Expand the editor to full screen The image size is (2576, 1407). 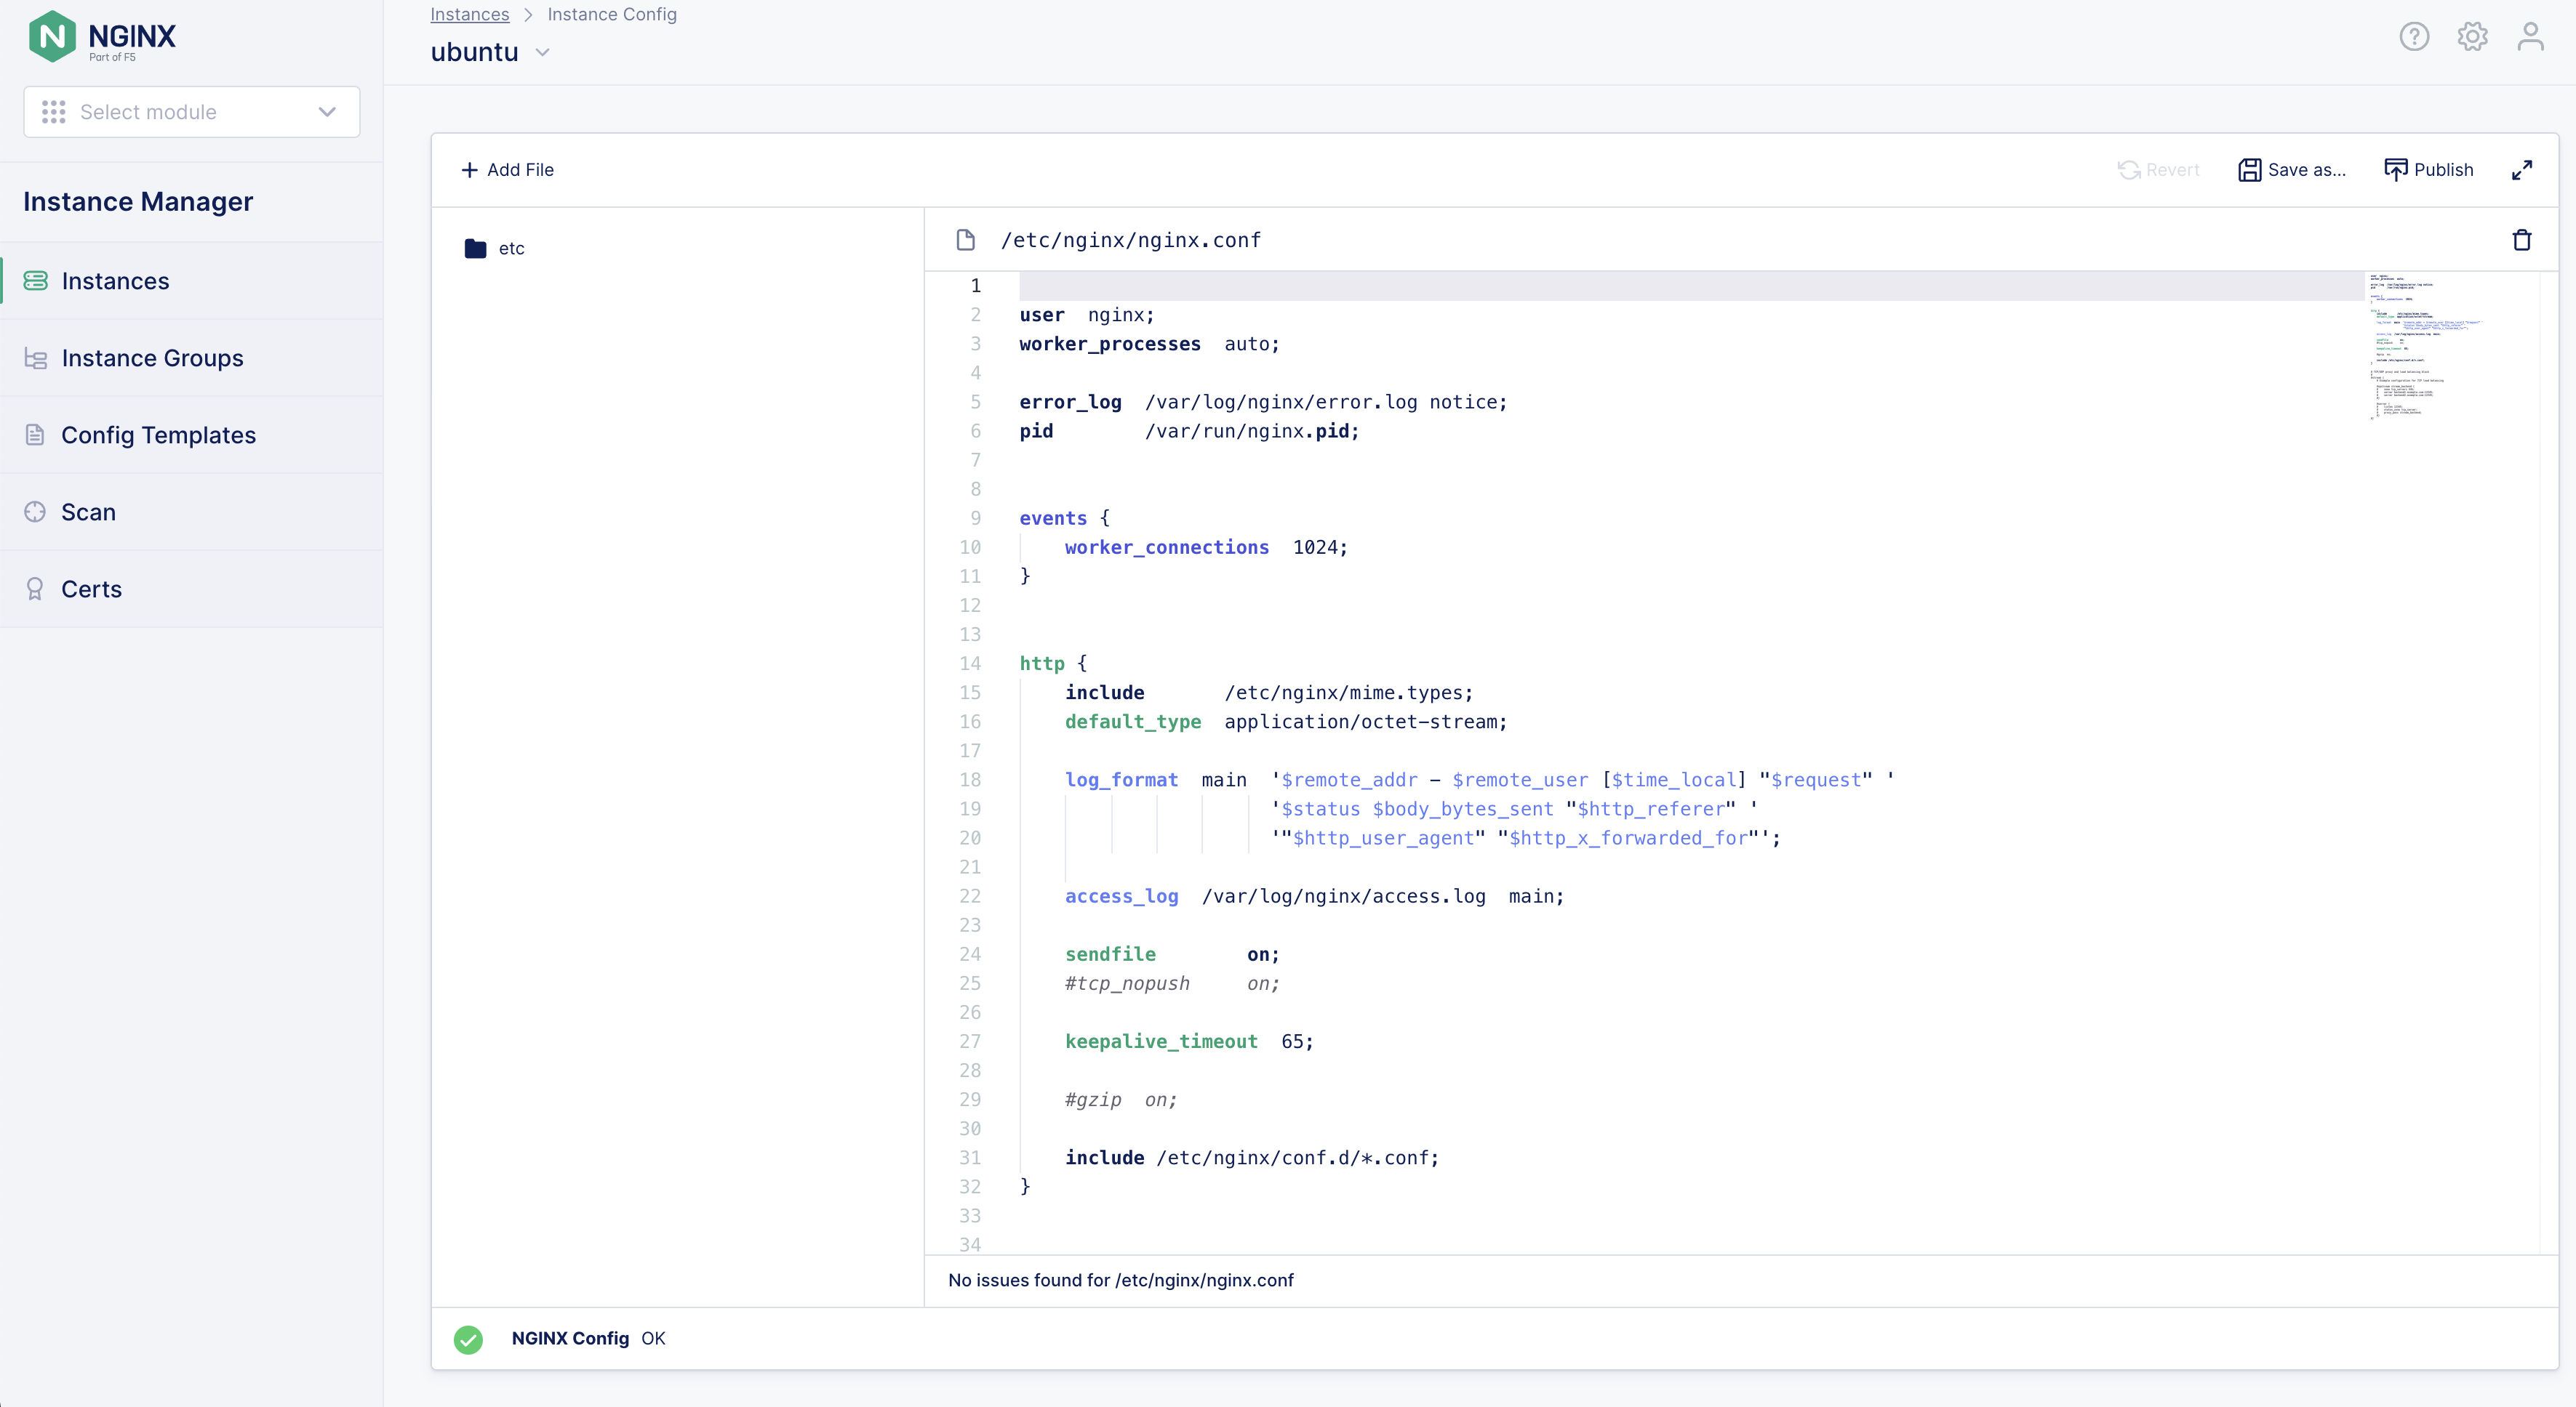2522,170
